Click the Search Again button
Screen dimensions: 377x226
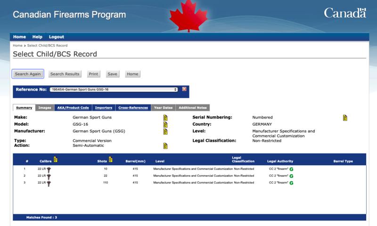(28, 74)
